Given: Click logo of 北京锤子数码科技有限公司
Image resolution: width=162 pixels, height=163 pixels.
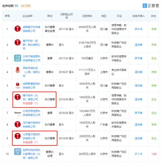Looking at the screenshot, I should 18,136.
